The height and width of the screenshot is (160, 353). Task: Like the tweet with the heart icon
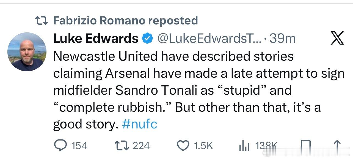[183, 145]
